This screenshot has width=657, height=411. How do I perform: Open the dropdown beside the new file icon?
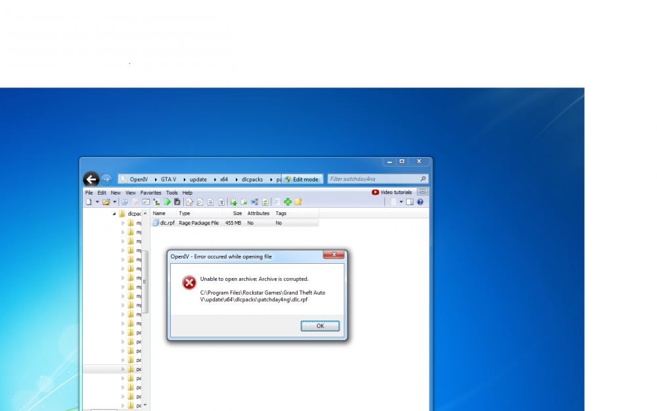(97, 202)
